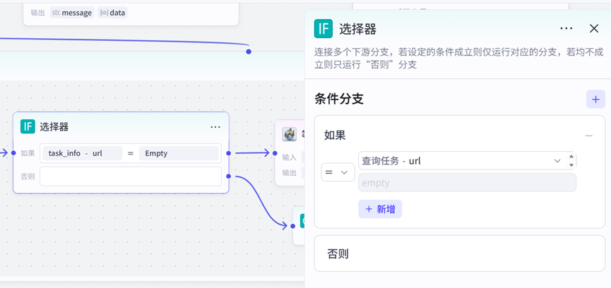The image size is (611, 288).
Task: Click the 输出 label in the top node
Action: pos(38,13)
